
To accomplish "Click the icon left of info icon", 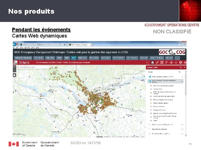I will pyautogui.click(x=176, y=62).
